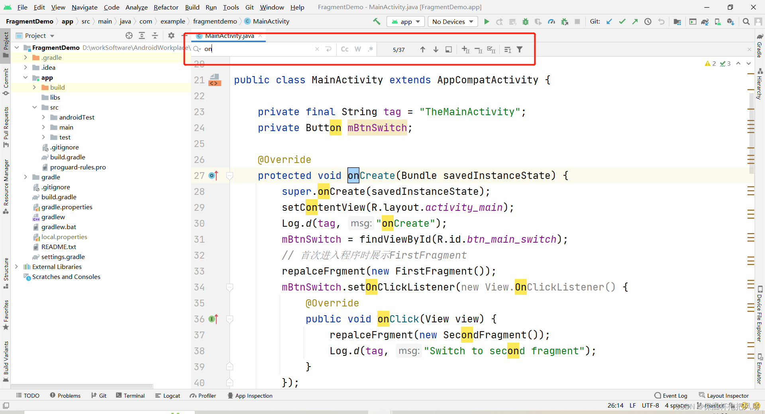Commit changes with the Git checkmark icon
Screen dimensions: 765x414
pyautogui.click(x=622, y=22)
